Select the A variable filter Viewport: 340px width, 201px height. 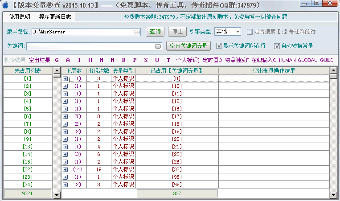68,60
